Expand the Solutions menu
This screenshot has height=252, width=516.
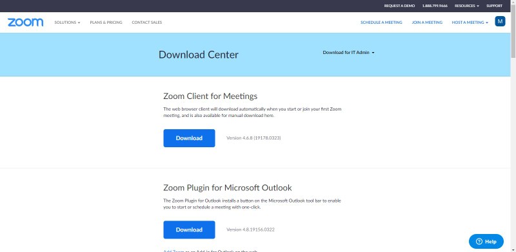67,22
